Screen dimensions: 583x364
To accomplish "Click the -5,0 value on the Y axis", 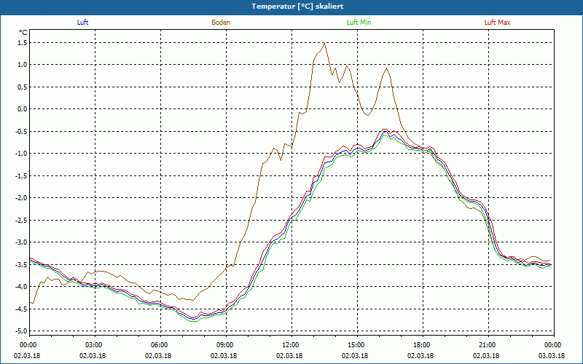I will pyautogui.click(x=22, y=331).
